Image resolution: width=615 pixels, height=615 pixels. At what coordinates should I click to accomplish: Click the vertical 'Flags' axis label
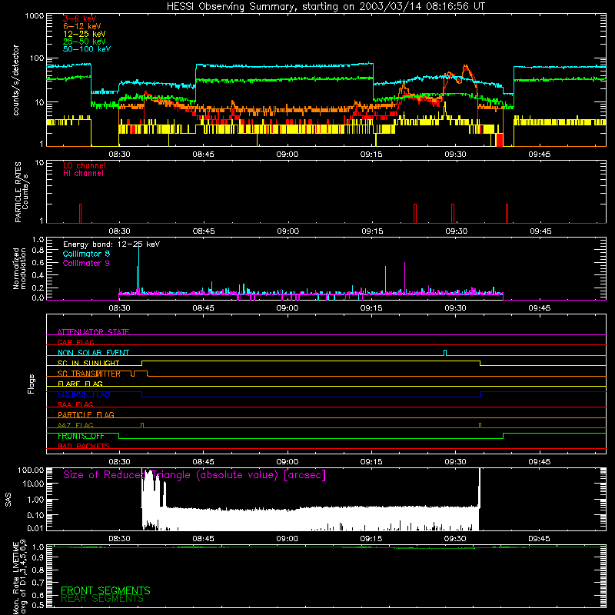click(x=32, y=384)
